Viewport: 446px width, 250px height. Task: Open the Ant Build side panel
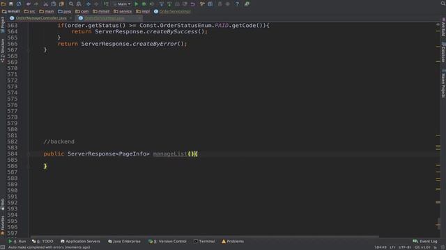(443, 27)
